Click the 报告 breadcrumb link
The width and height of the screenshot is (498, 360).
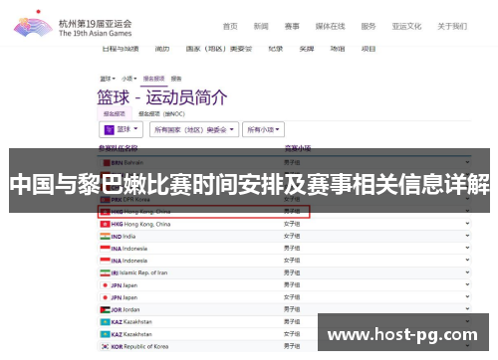[x=176, y=79]
